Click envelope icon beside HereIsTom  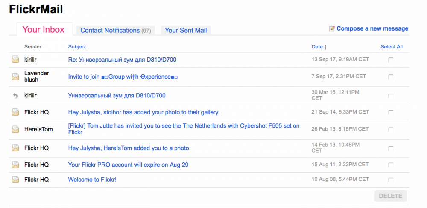click(15, 129)
